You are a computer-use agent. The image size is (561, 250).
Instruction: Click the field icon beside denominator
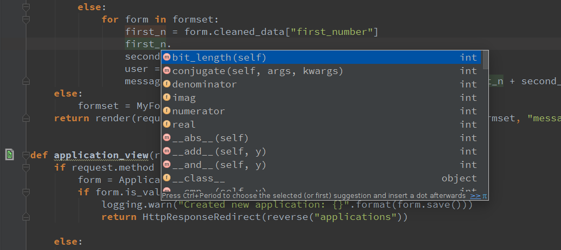[167, 84]
